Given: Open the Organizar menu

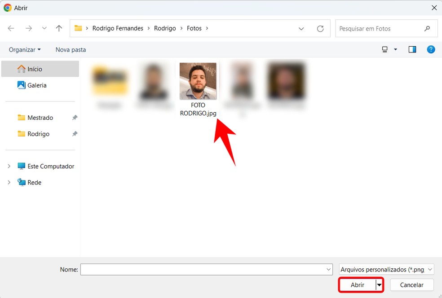Looking at the screenshot, I should click(25, 49).
